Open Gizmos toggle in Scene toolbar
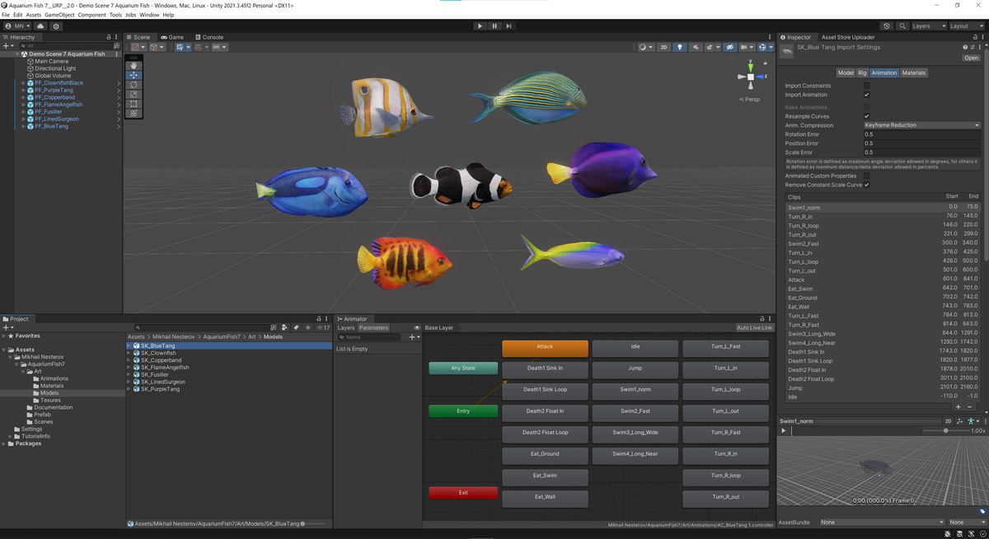 coord(764,47)
